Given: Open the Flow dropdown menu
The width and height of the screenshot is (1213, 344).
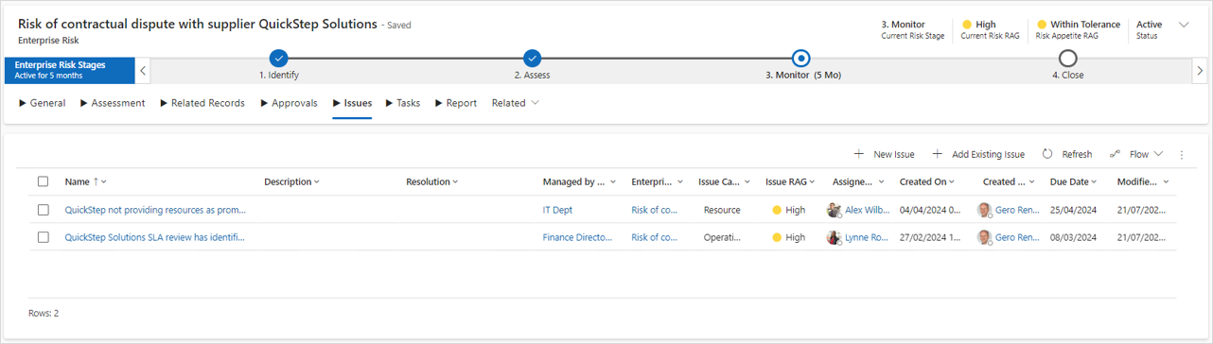Looking at the screenshot, I should (1135, 154).
